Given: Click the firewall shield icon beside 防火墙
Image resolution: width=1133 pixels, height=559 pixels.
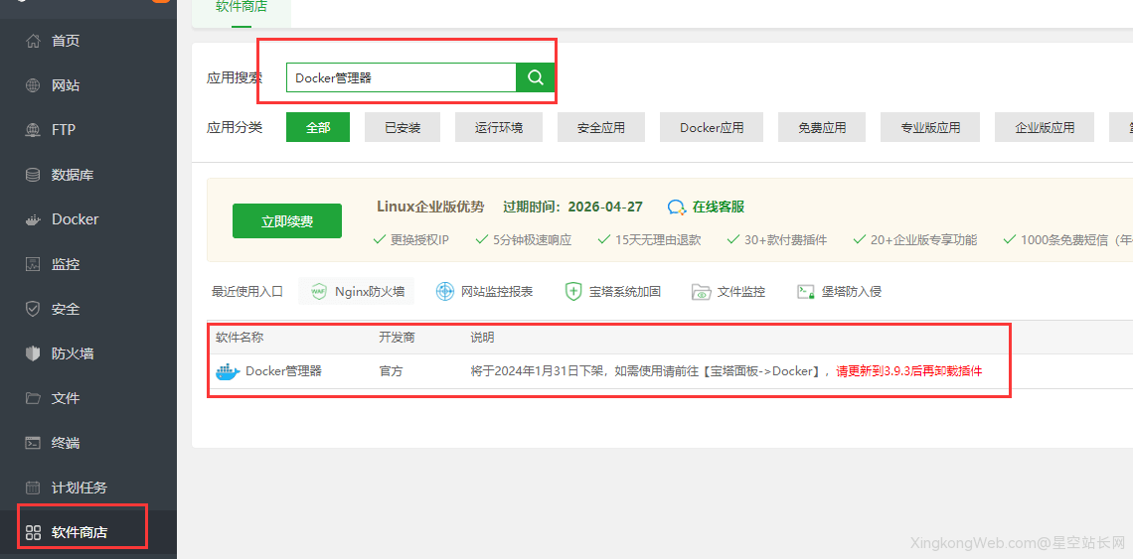Looking at the screenshot, I should (x=33, y=353).
